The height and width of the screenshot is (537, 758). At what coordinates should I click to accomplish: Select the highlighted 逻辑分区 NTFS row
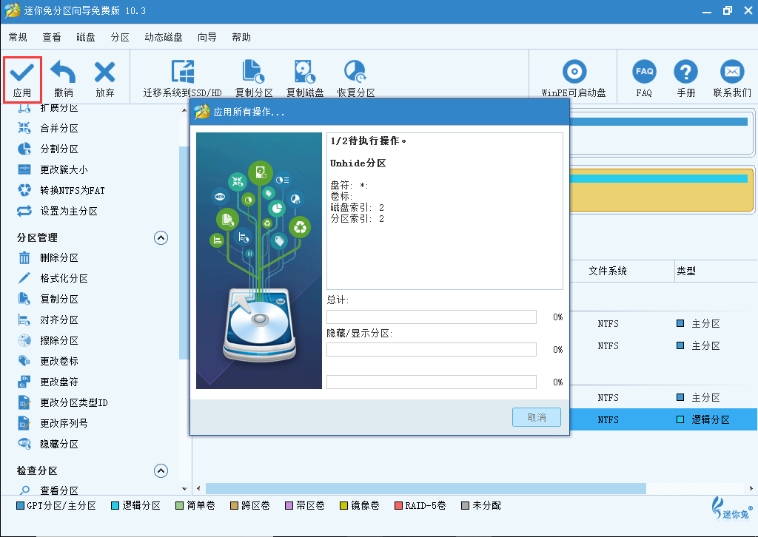pyautogui.click(x=663, y=419)
